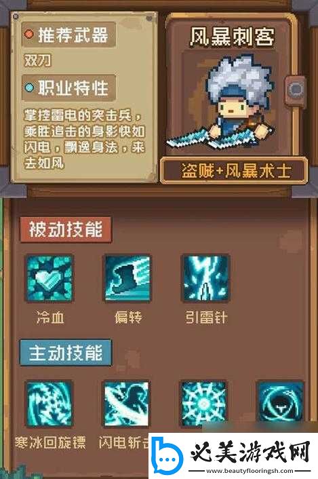Click the 风暴刺客 title text
Image resolution: width=318 pixels, height=479 pixels.
pyautogui.click(x=232, y=37)
